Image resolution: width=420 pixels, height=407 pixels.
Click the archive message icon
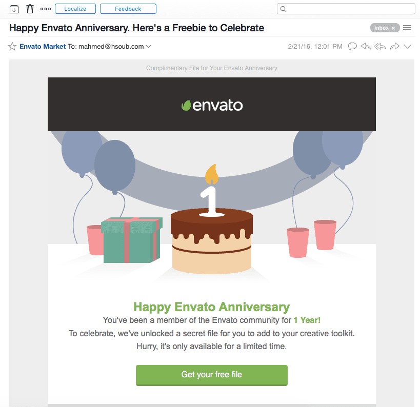pyautogui.click(x=14, y=9)
